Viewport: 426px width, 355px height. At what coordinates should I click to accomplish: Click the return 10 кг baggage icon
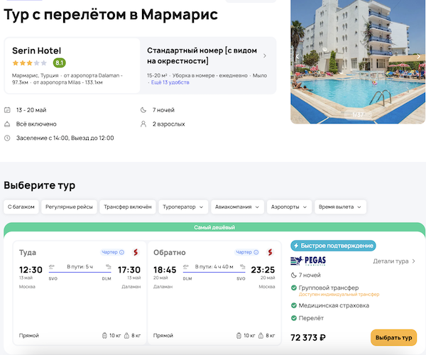click(x=238, y=335)
